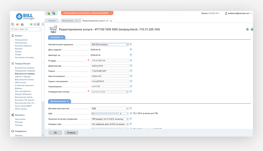Open testserver@example.com user menu
The width and height of the screenshot is (263, 151).
[238, 13]
